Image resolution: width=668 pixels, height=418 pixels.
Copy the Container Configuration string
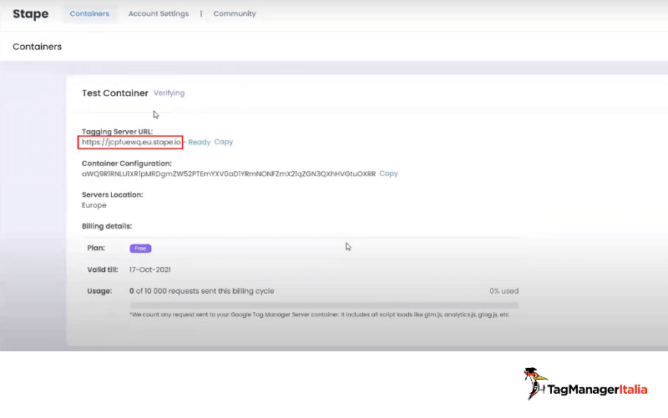(x=388, y=174)
